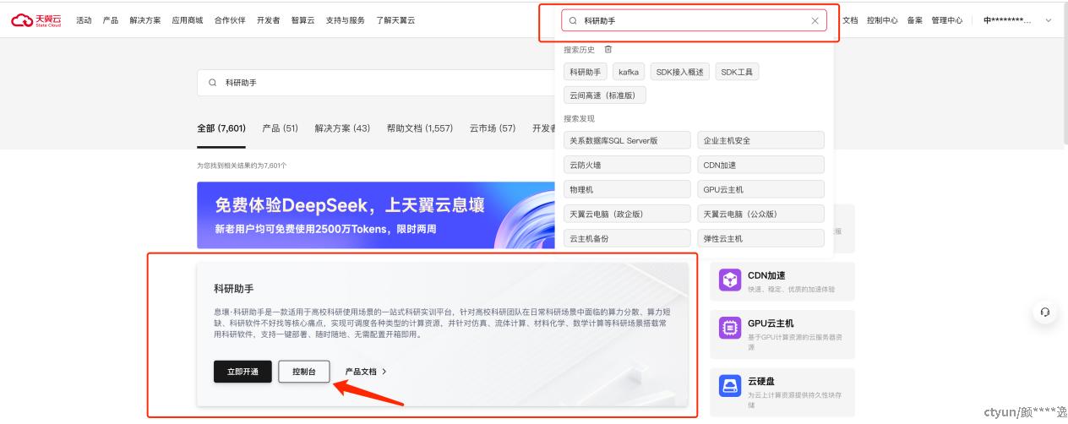Delete search history with trash icon
Viewport: 1068px width, 424px height.
[608, 50]
